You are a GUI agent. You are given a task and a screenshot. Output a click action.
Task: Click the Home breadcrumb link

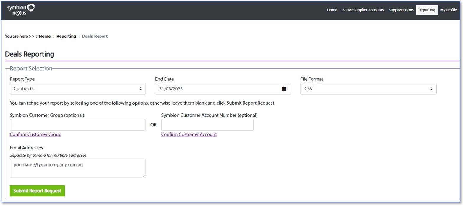(x=45, y=36)
